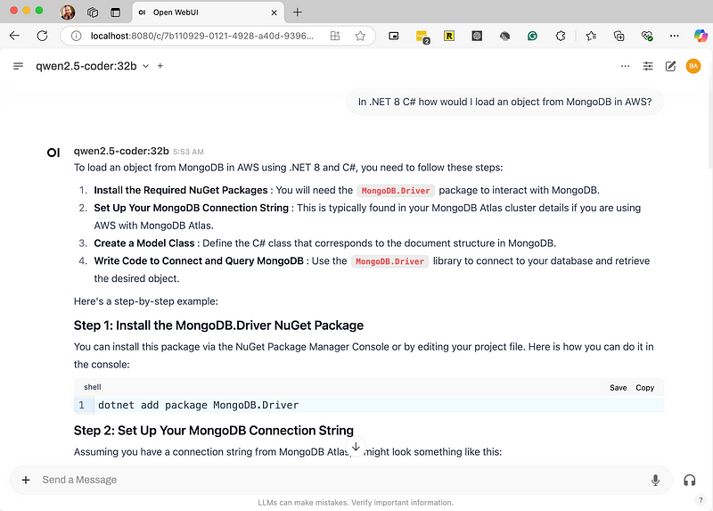713x511 pixels.
Task: Activate microphone voice input
Action: point(656,480)
